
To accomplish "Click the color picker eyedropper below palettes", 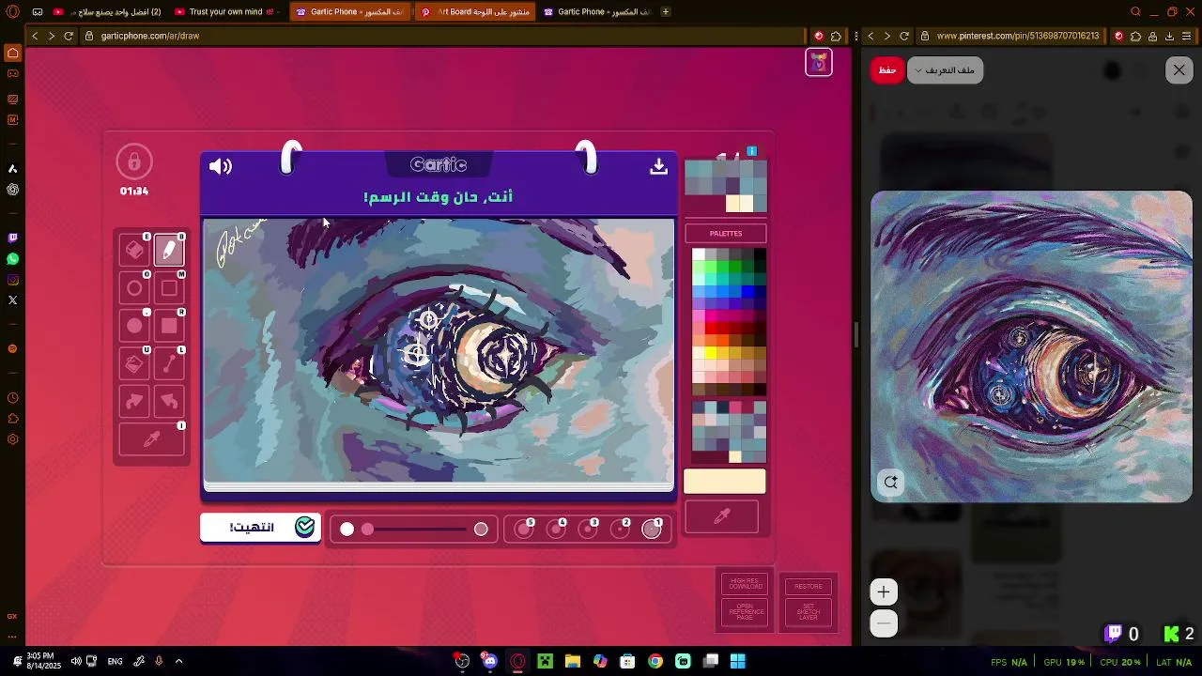I will 722,517.
